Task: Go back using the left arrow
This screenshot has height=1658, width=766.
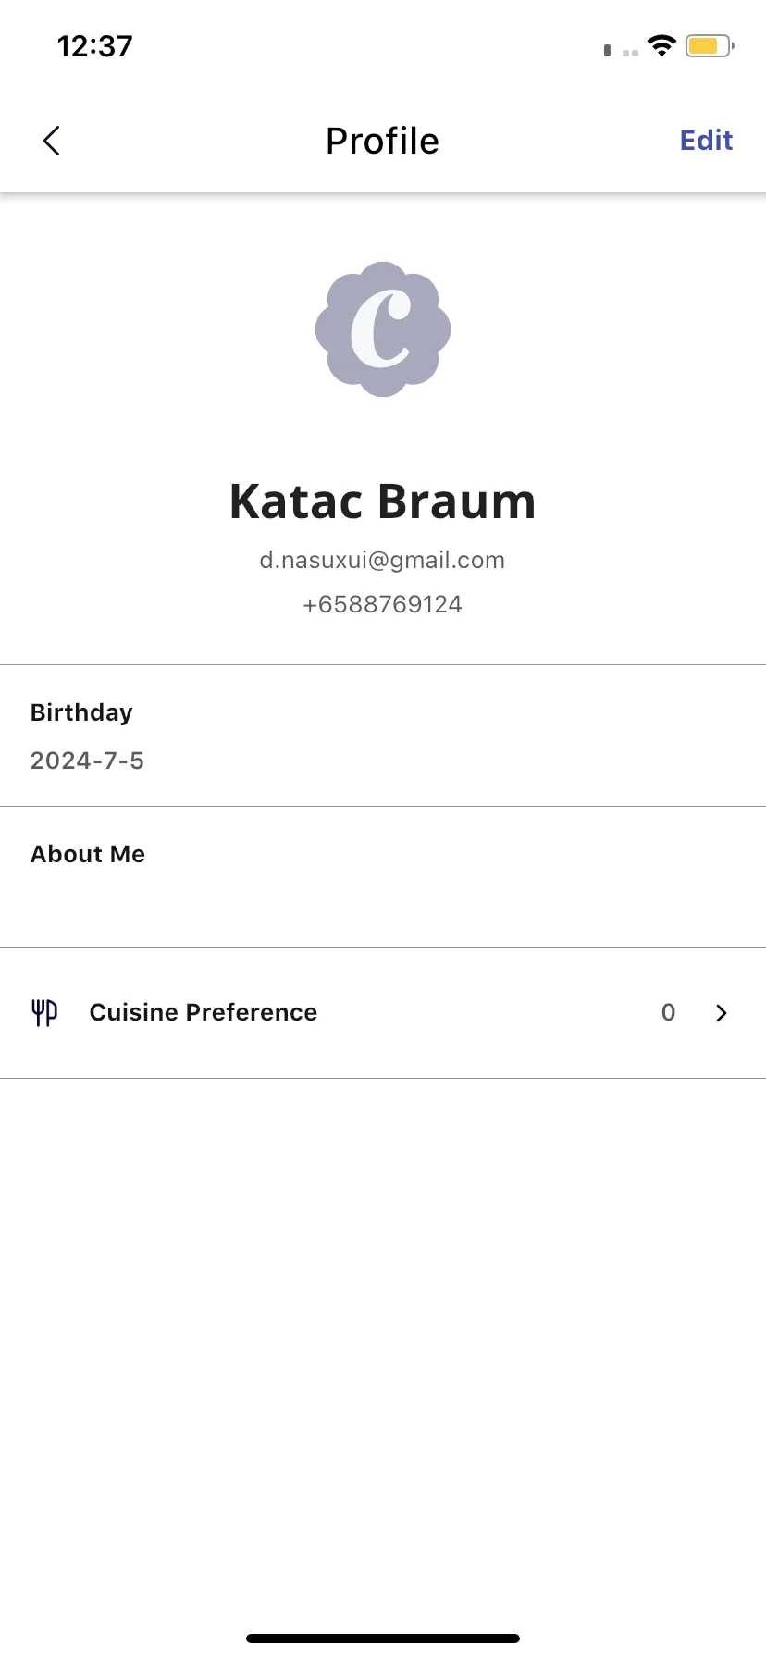Action: 52,141
